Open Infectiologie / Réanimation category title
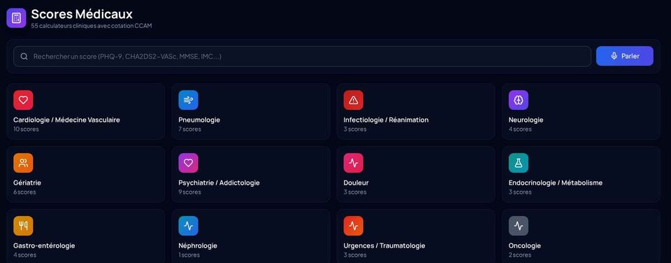The height and width of the screenshot is (263, 671). (386, 120)
